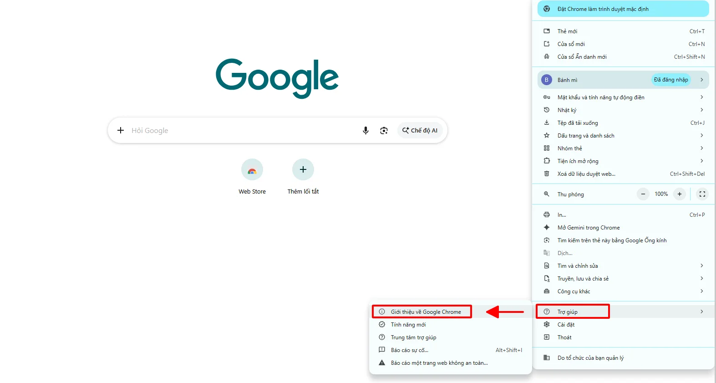Click the password key icon
Screen dimensions: 716x383
pyautogui.click(x=547, y=97)
